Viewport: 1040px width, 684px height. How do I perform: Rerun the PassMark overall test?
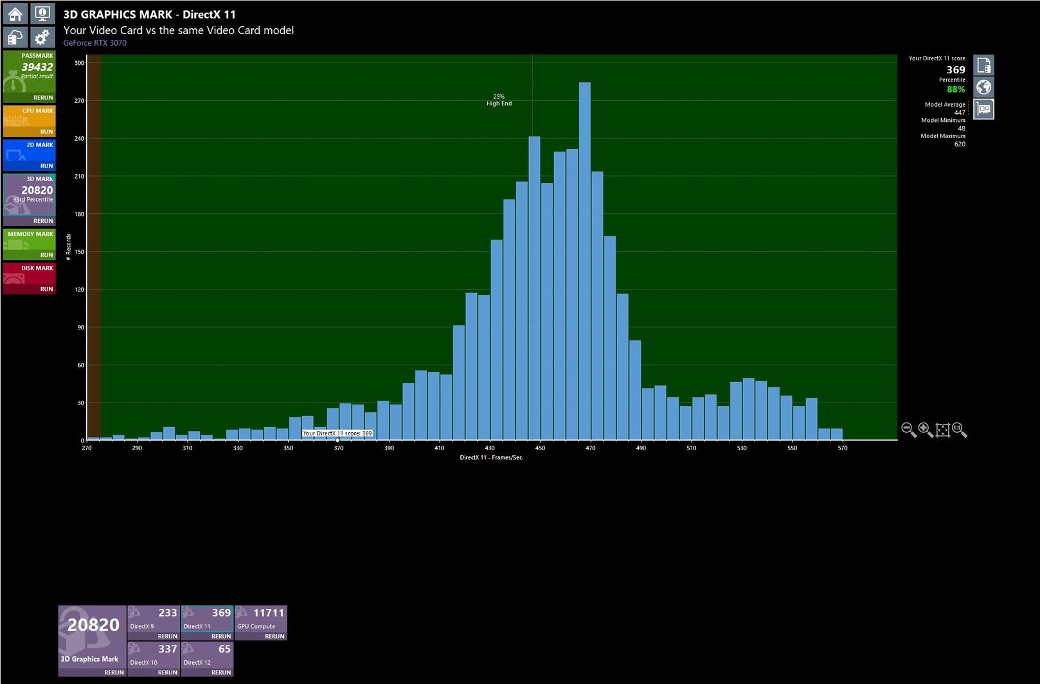[x=43, y=98]
